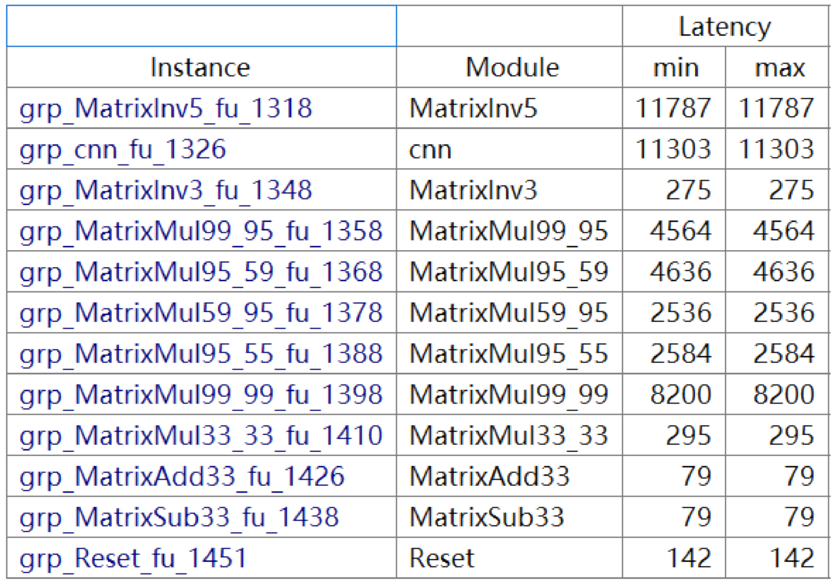835x585 pixels.
Task: Click the grp_MatrixAdd33_fu_1426 instance link
Action: [182, 477]
